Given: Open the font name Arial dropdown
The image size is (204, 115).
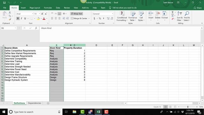Looking at the screenshot, I should tap(33, 14).
